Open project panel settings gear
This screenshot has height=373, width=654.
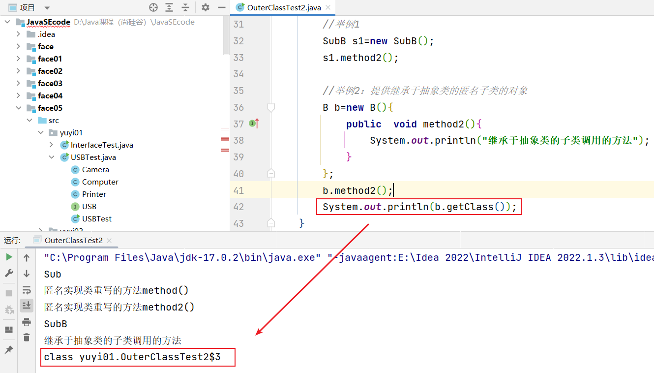coord(206,7)
